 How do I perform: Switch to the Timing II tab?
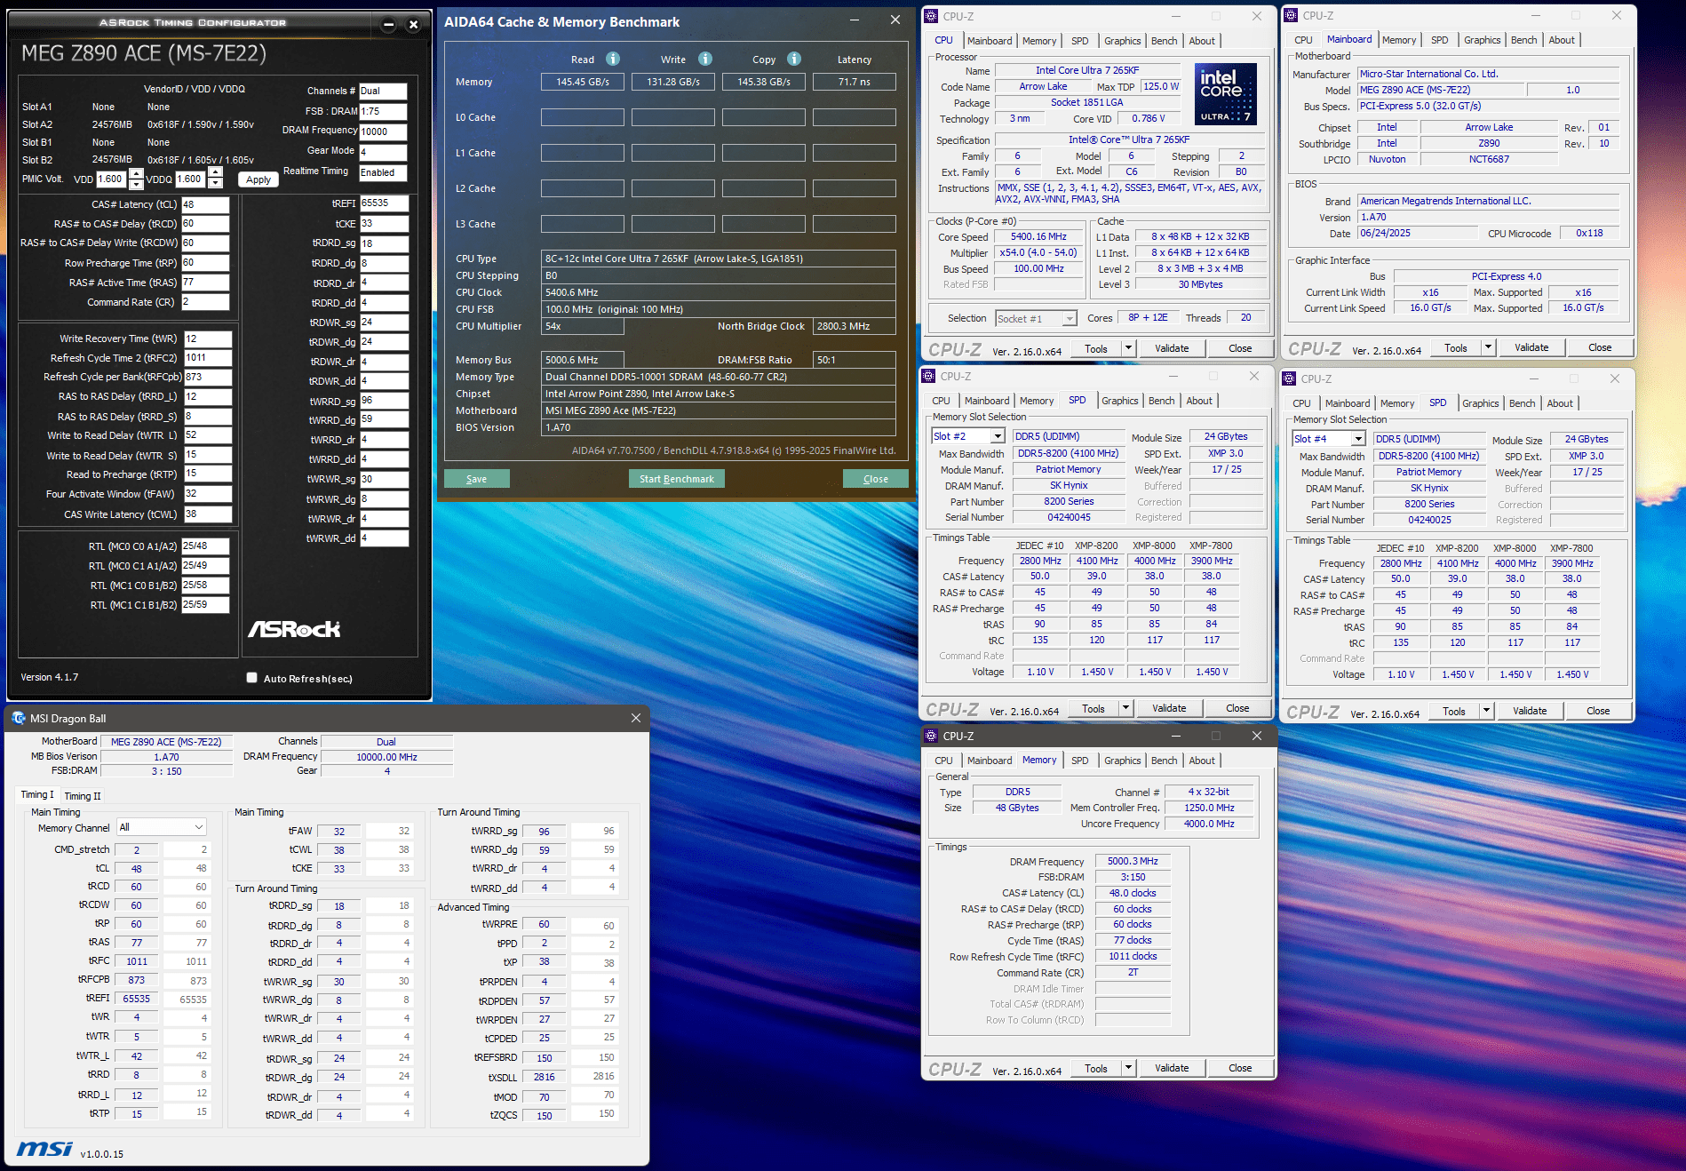pos(83,796)
